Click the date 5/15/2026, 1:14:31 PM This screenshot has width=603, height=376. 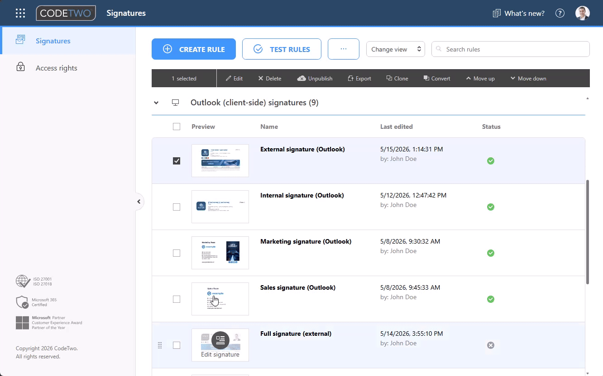point(412,149)
